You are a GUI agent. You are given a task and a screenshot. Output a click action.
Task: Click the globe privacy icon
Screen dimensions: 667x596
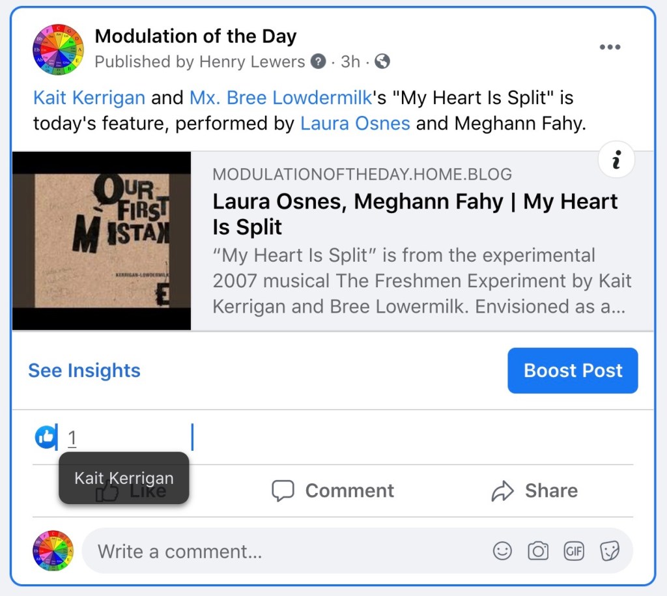383,62
